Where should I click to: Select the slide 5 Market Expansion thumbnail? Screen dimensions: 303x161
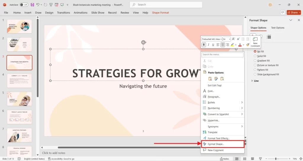click(19, 99)
